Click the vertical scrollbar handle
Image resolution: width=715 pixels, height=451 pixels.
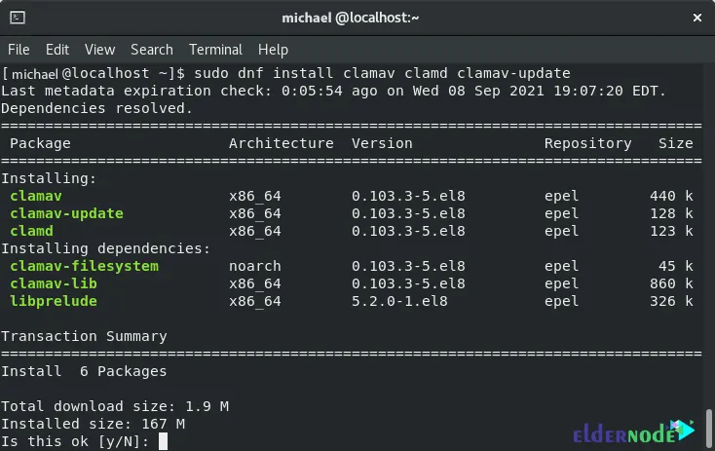(708, 430)
